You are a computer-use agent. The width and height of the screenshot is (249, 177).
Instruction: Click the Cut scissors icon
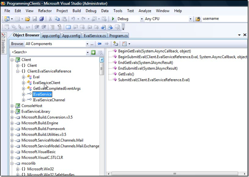coord(50,19)
